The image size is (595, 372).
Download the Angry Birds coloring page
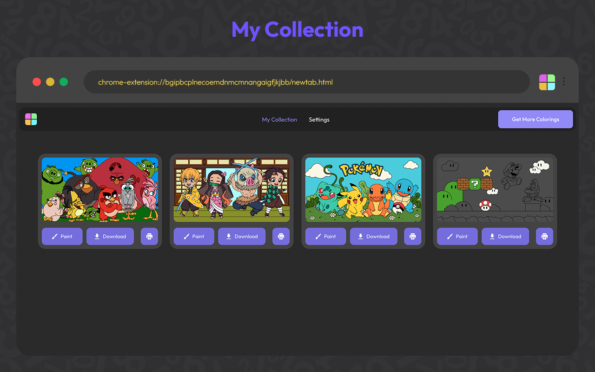point(110,236)
